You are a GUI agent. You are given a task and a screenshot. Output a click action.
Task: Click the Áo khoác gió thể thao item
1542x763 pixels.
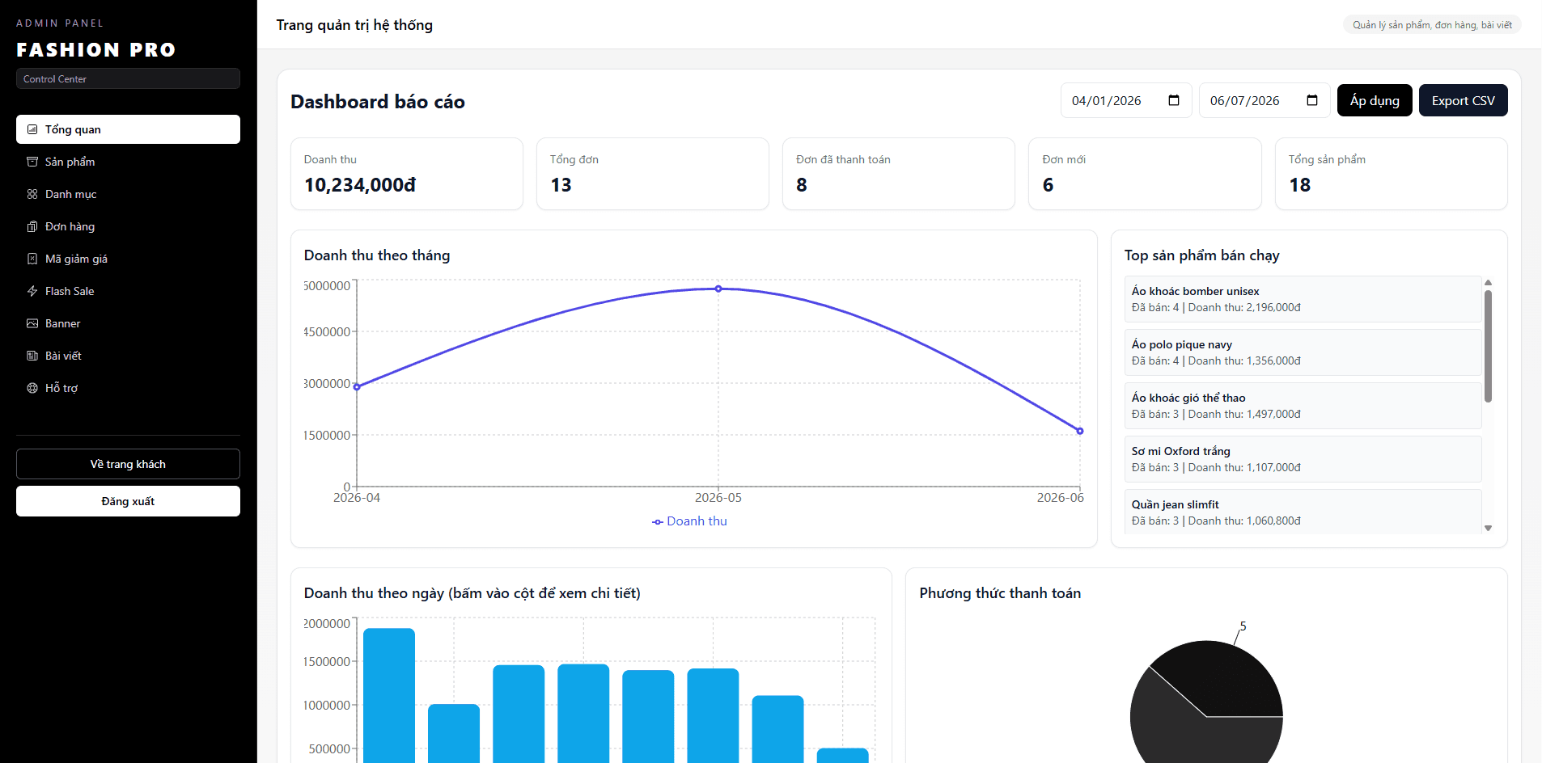1303,406
